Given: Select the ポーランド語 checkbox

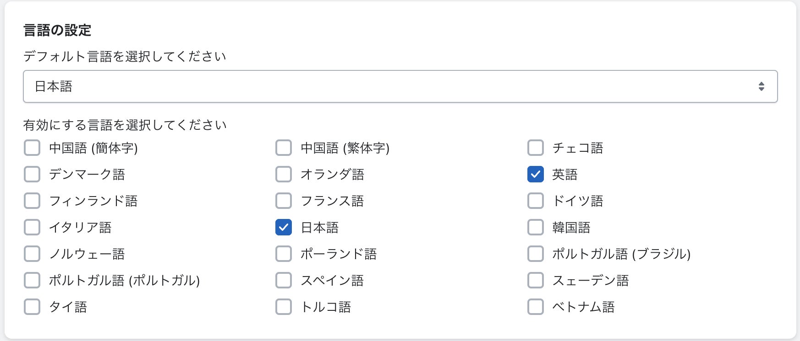Looking at the screenshot, I should tap(284, 254).
